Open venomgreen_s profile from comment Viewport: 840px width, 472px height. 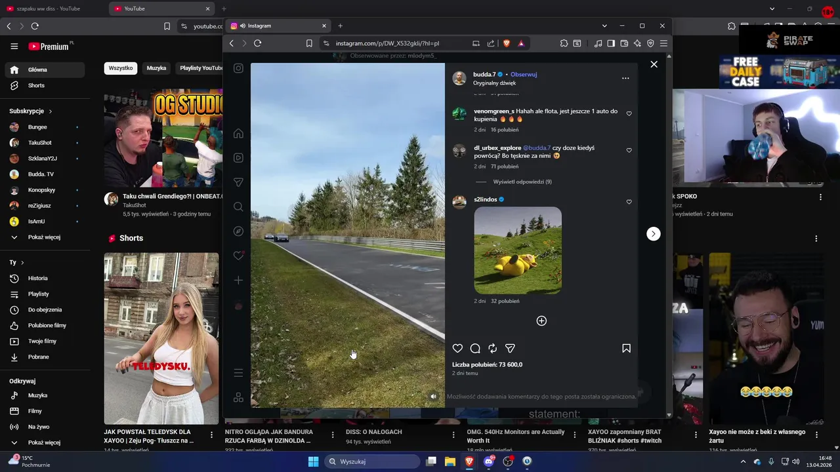tap(493, 111)
